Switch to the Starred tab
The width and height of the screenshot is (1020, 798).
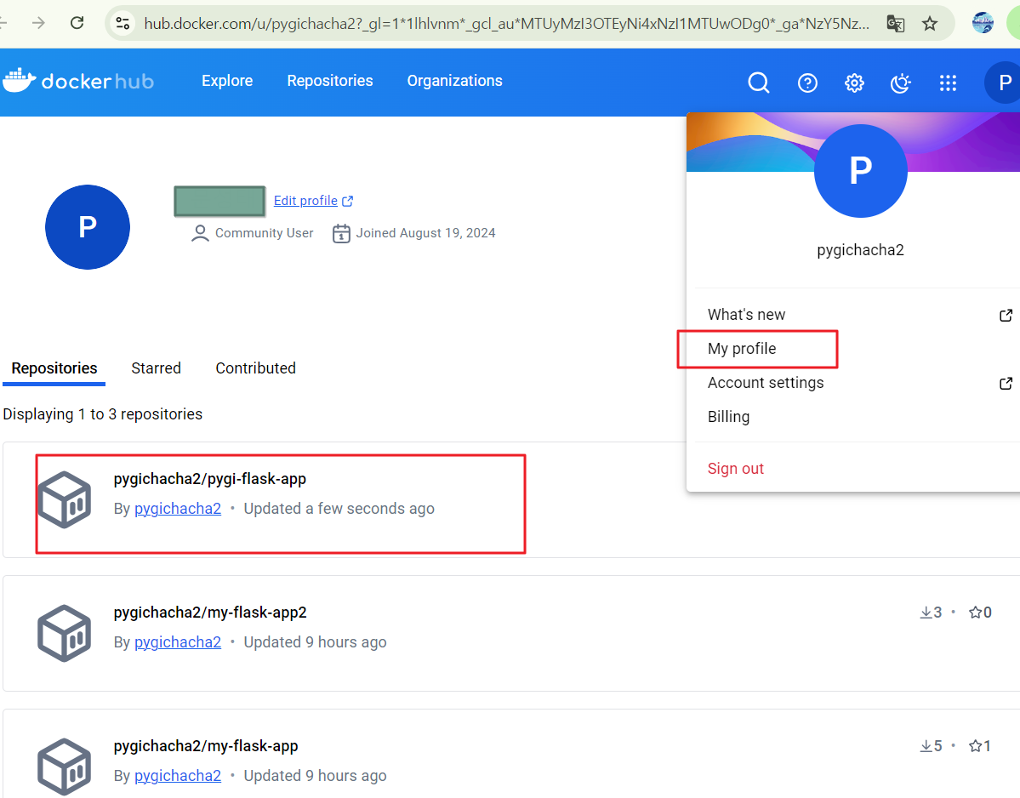(x=157, y=368)
